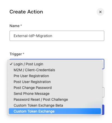Click the partially covered field below Trigger
This screenshot has width=112, height=123.
(103, 92)
